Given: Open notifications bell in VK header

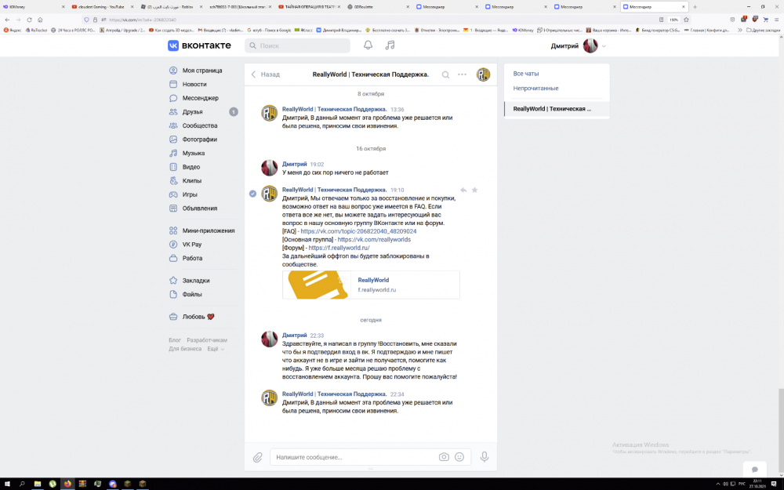Looking at the screenshot, I should tap(368, 45).
